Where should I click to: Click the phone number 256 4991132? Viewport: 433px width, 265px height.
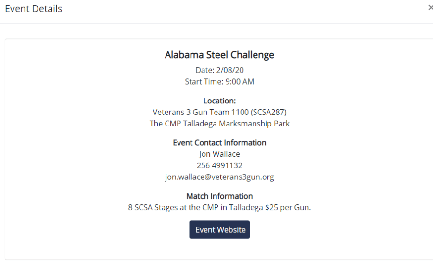[219, 165]
